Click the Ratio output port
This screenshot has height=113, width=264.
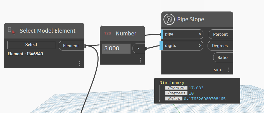(x=223, y=57)
